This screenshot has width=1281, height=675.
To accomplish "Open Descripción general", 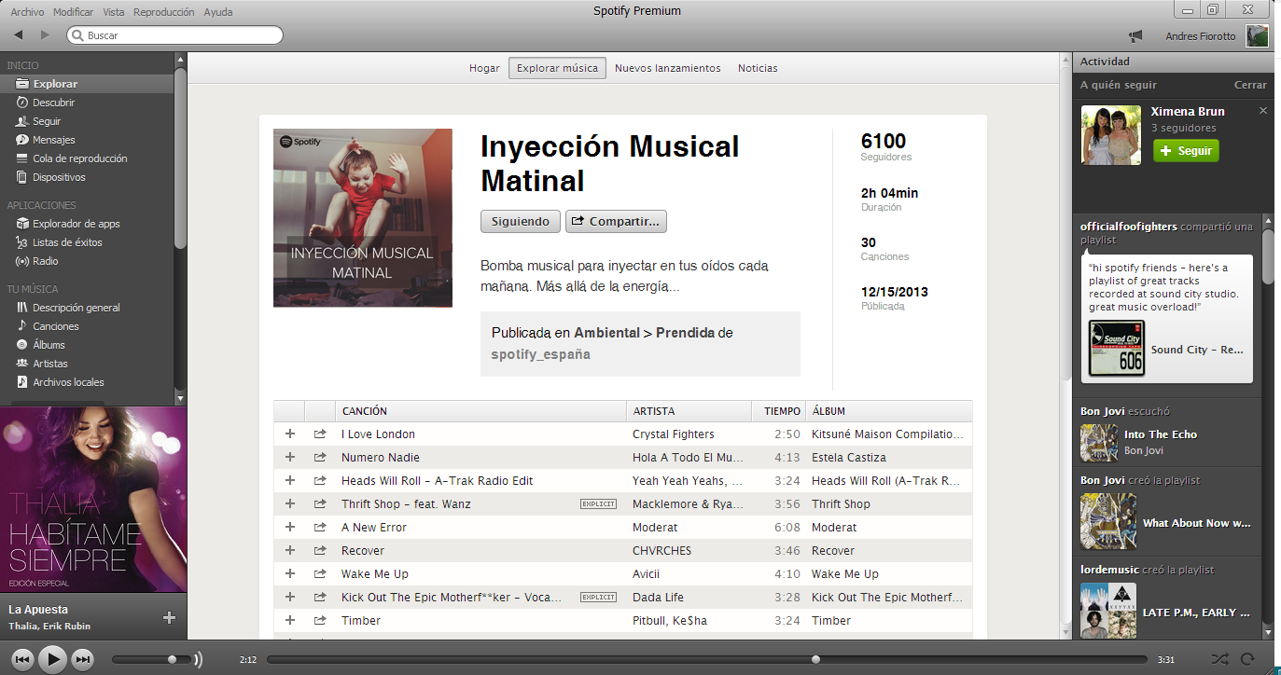I will point(76,308).
